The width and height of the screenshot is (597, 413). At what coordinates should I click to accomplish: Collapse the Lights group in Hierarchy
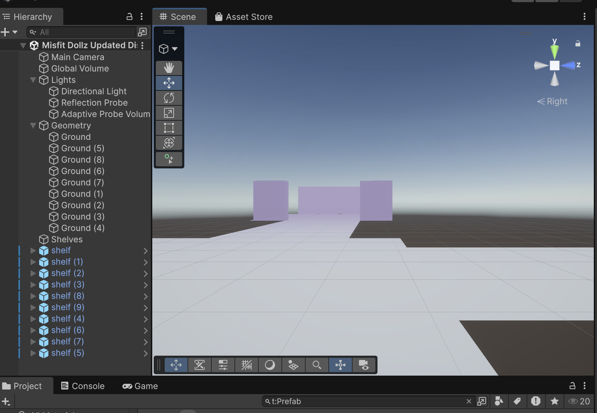(33, 80)
